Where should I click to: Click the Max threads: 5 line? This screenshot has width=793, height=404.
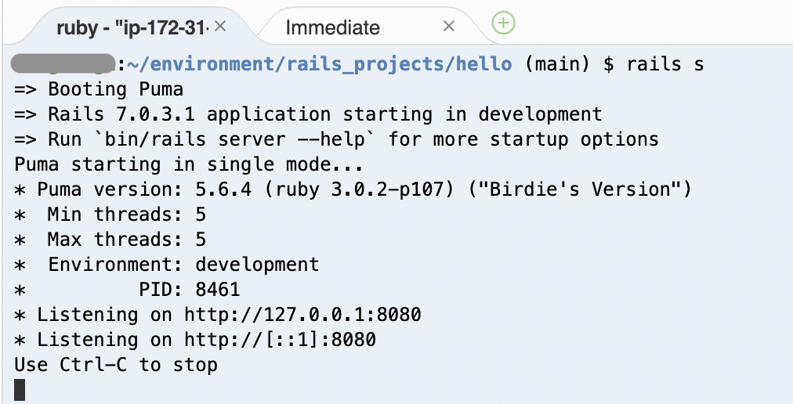point(110,239)
